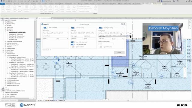Switch to the Annotate ribbon tab

45,4
